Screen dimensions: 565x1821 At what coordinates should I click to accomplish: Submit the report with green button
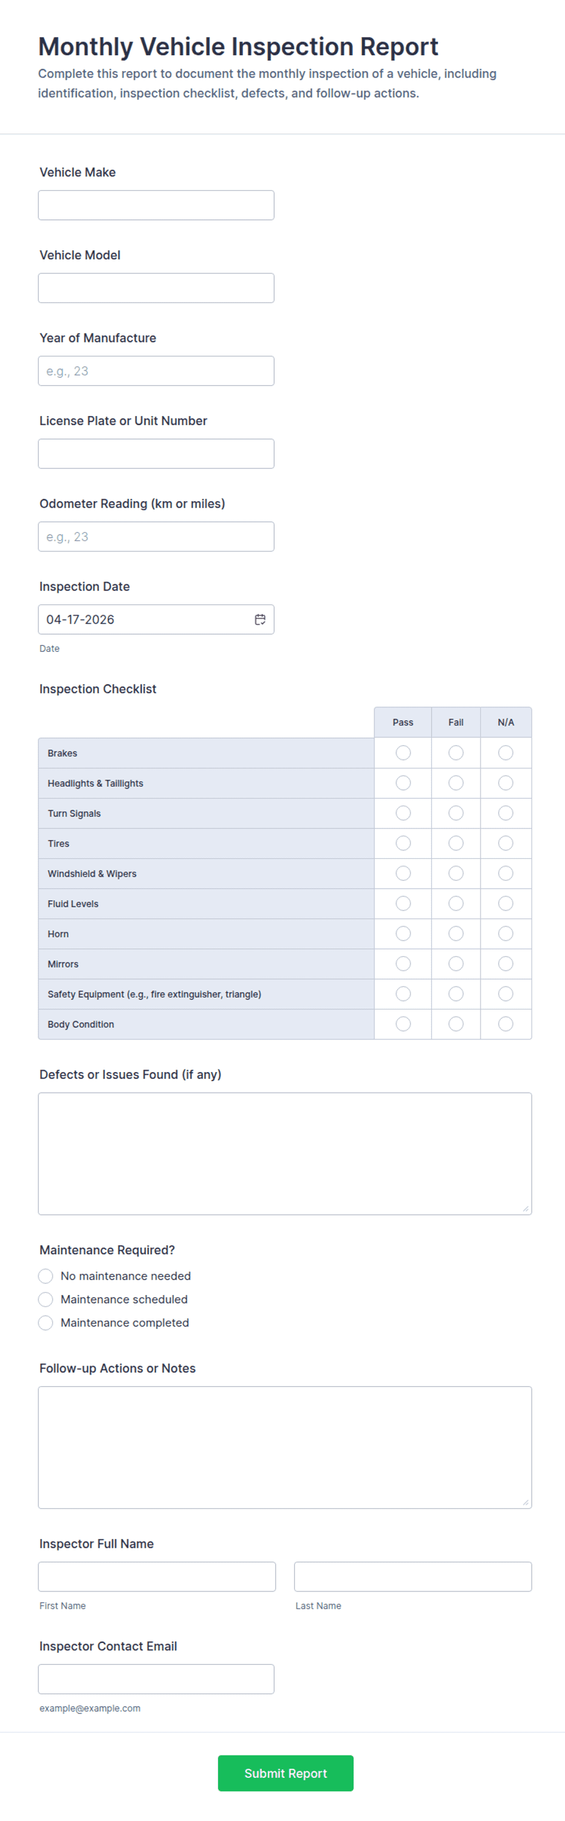[x=286, y=1773]
